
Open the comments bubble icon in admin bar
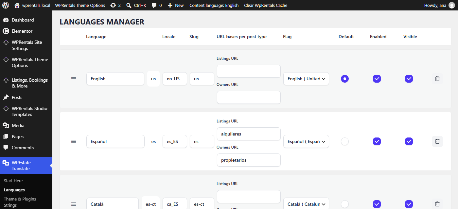[154, 5]
